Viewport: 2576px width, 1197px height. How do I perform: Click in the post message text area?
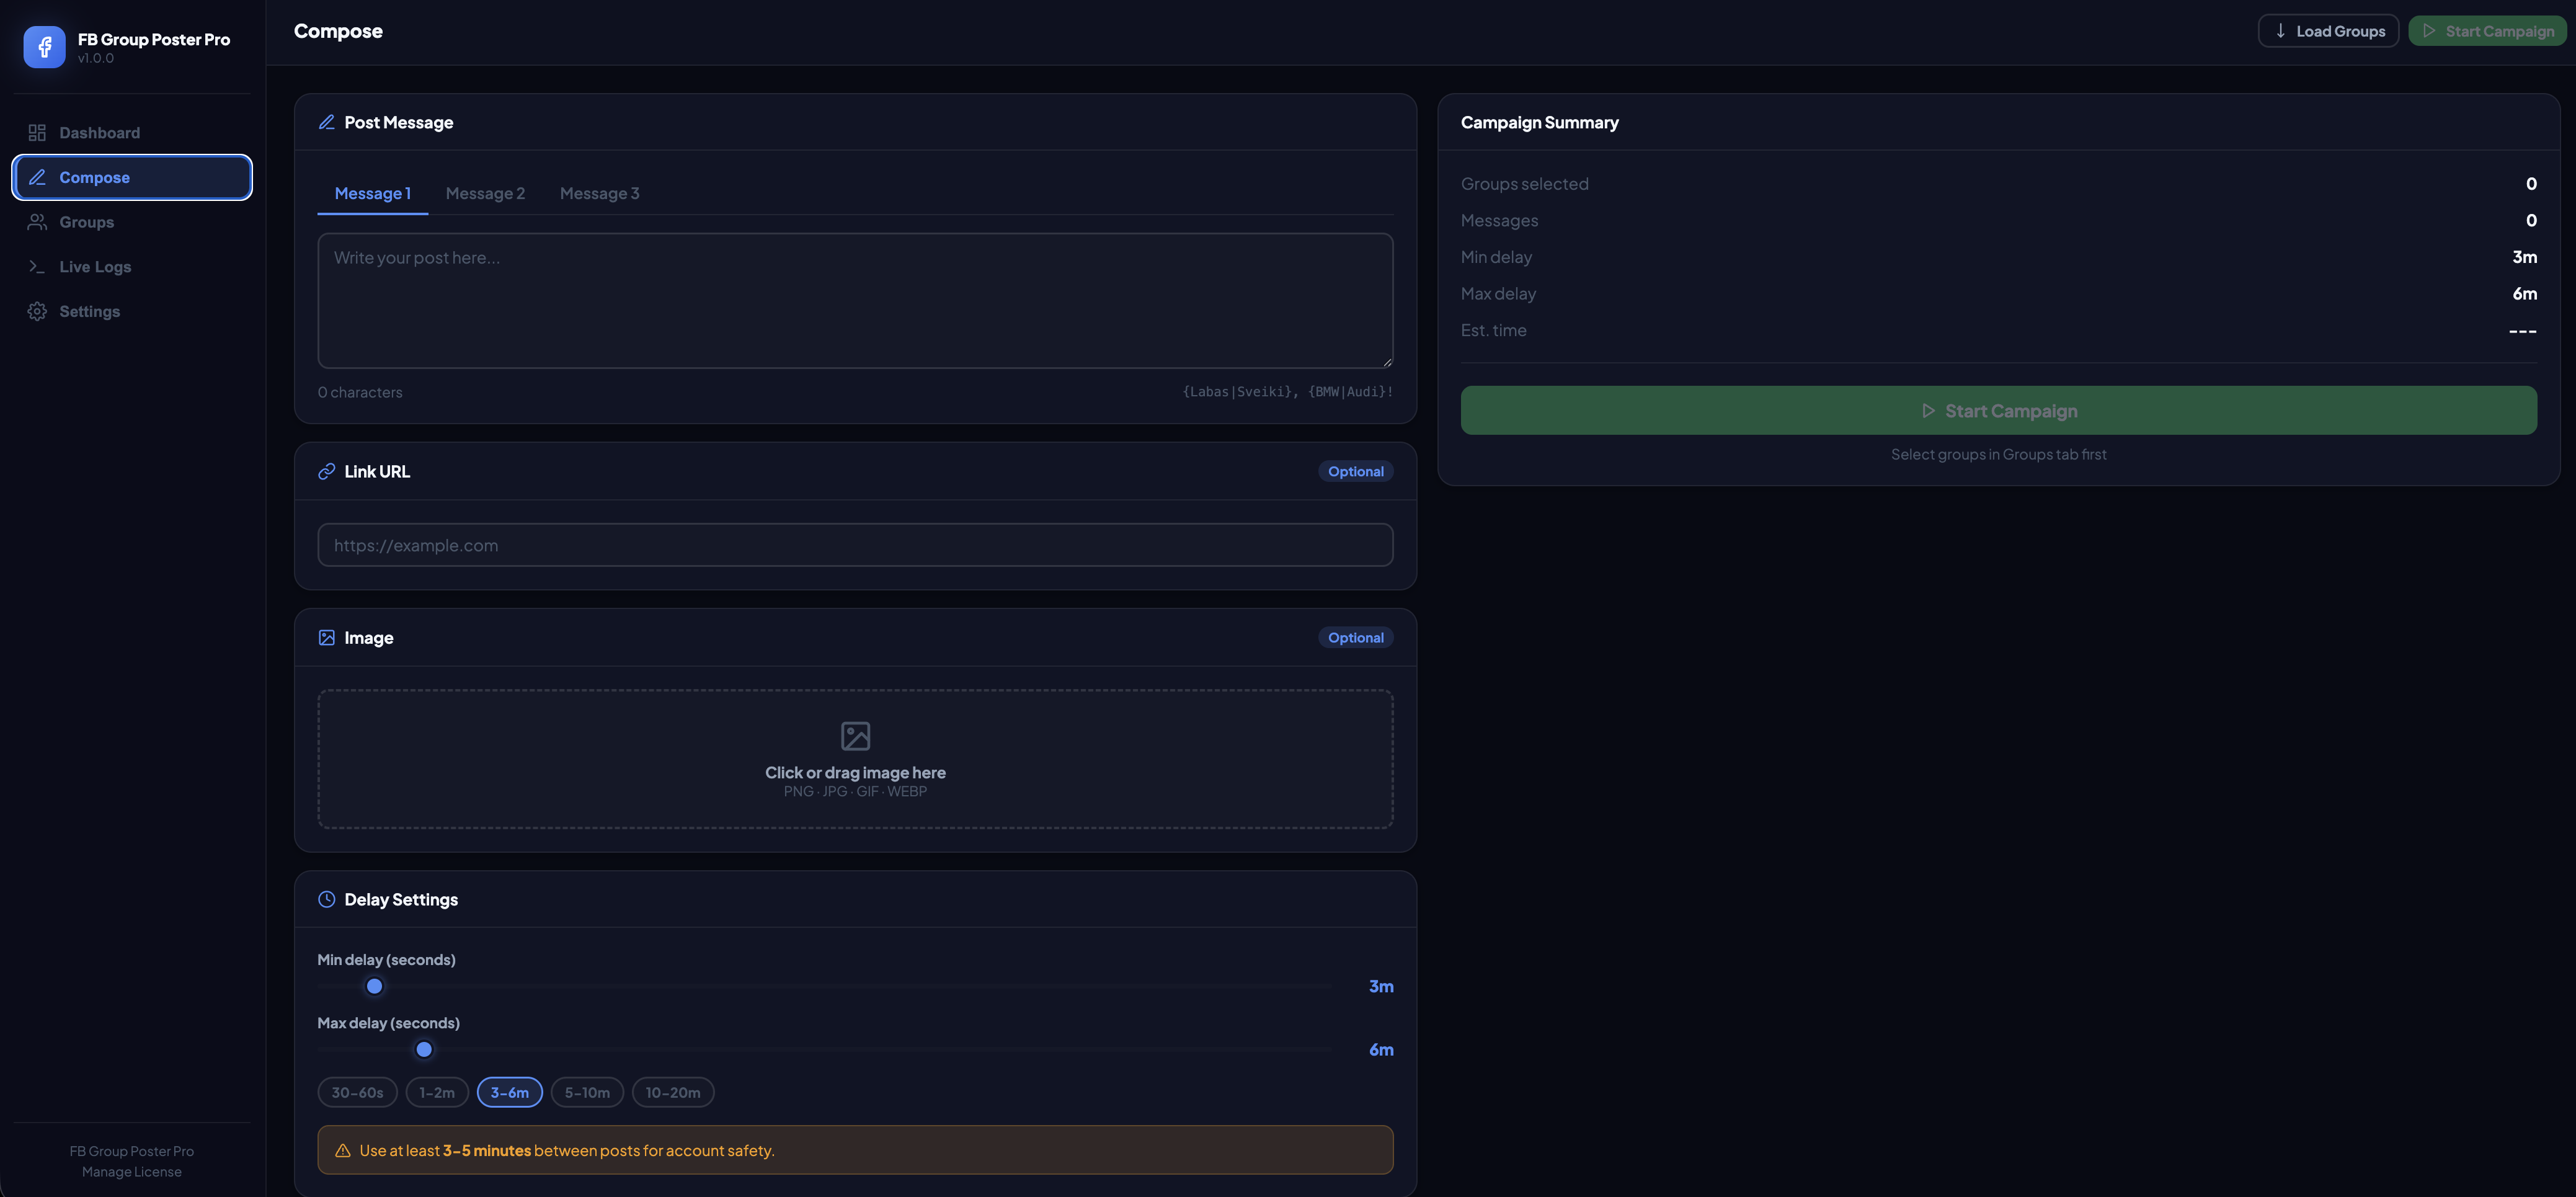pyautogui.click(x=855, y=300)
